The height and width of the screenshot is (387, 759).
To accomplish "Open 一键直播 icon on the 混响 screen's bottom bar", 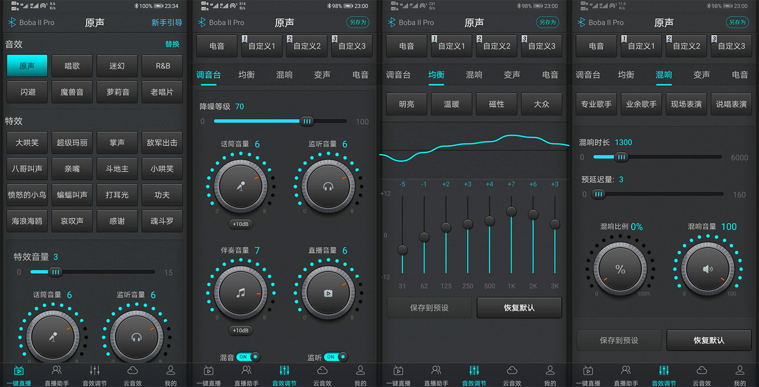I will point(588,371).
